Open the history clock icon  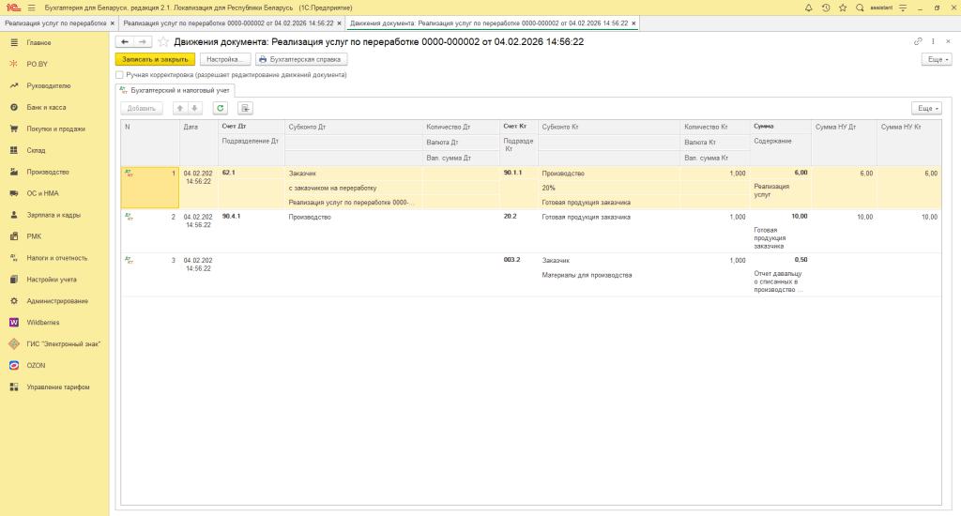[x=826, y=8]
